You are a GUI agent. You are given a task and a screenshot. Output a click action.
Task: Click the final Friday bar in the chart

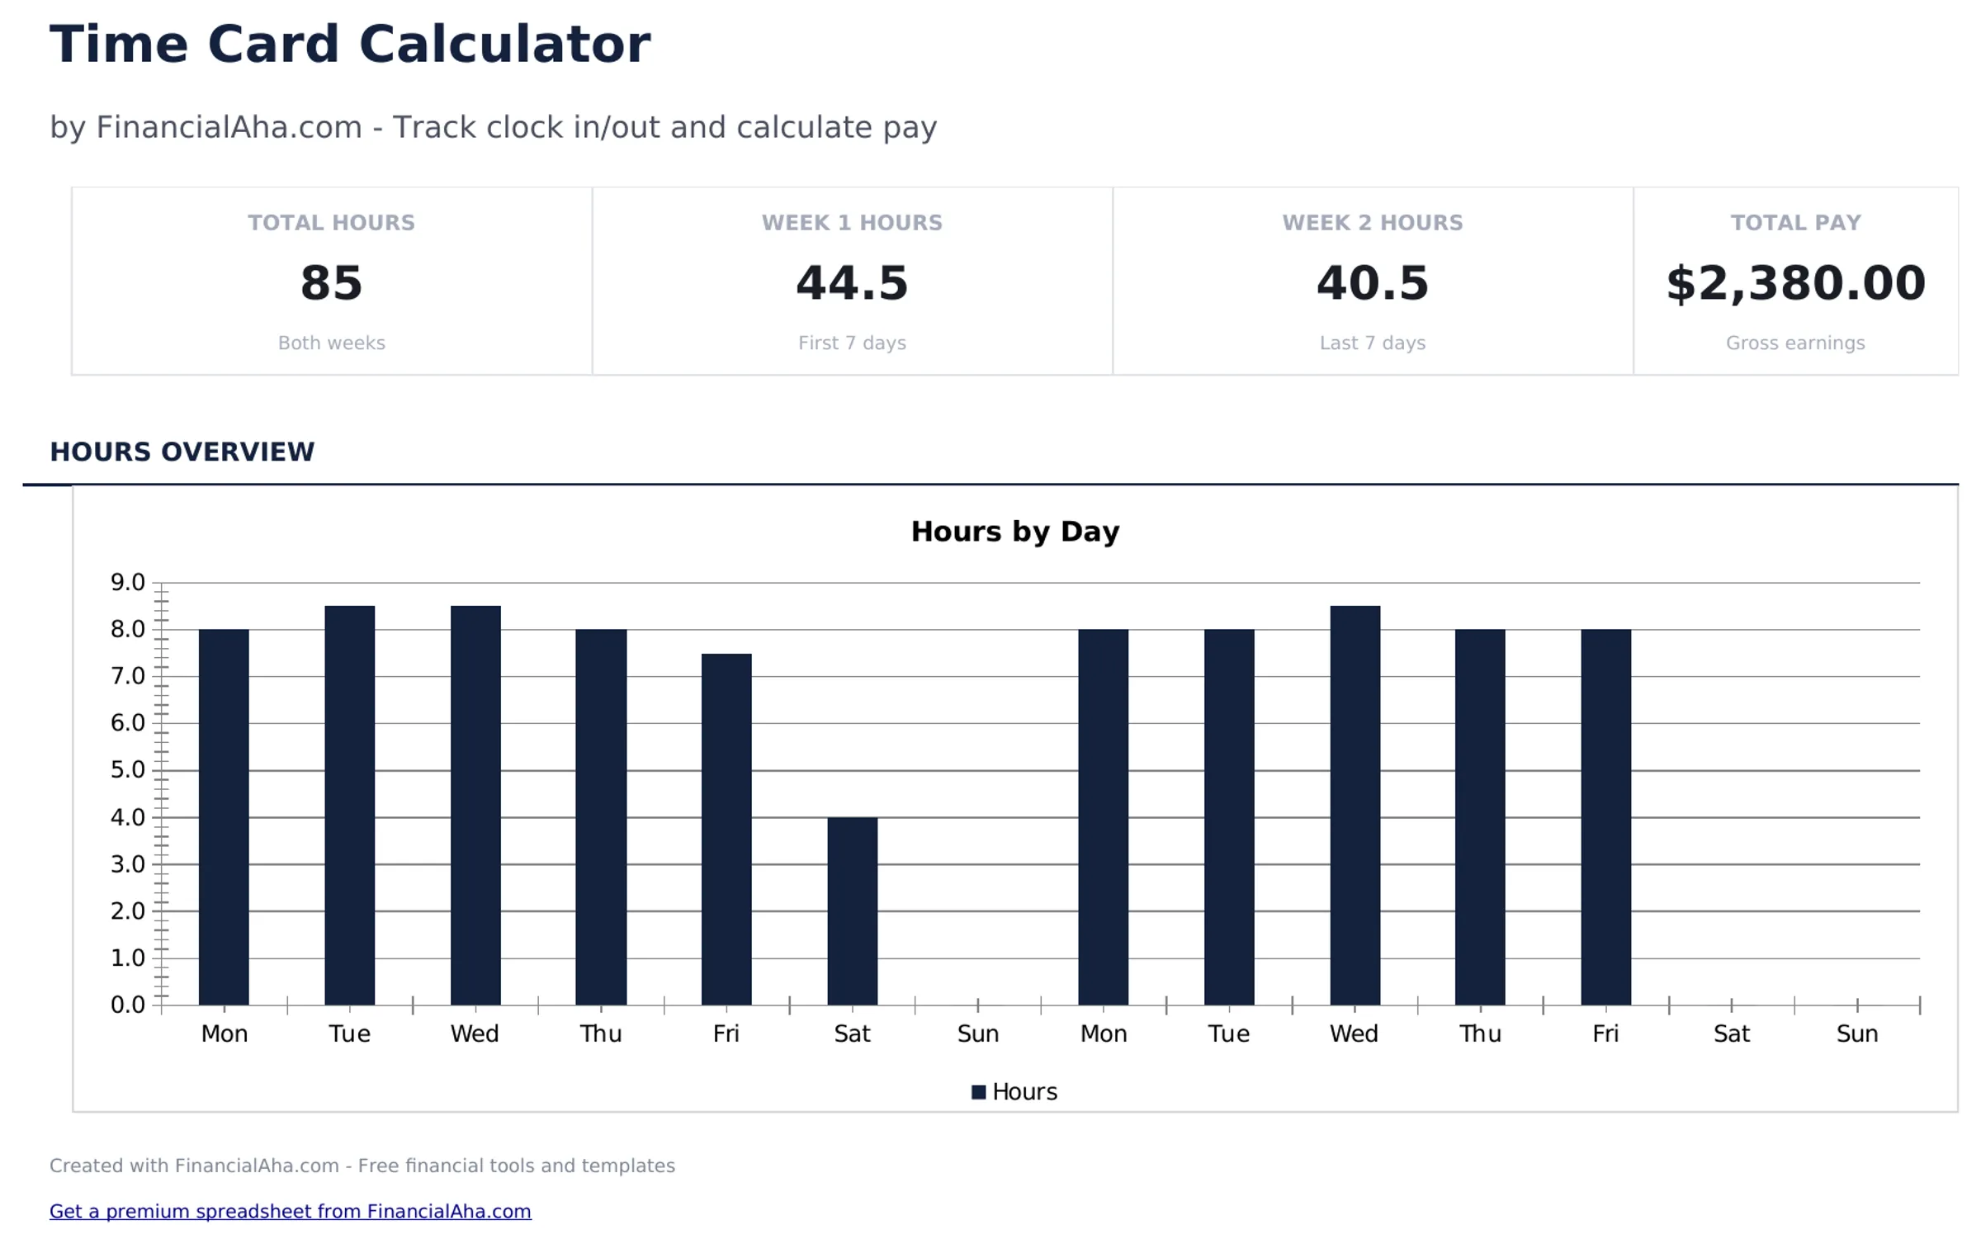[1605, 817]
